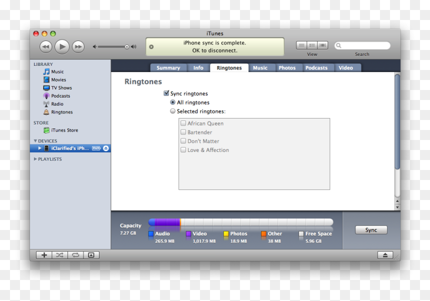Check Bartender ringtone
Viewport: 430px width, 301px height.
[x=183, y=132]
